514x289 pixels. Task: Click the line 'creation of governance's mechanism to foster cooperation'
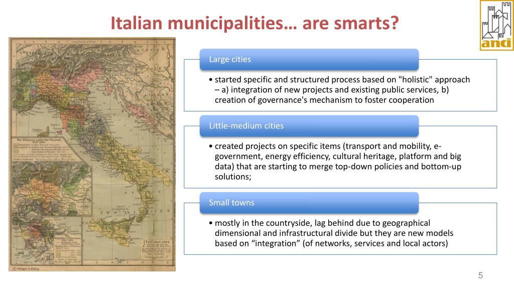(324, 100)
